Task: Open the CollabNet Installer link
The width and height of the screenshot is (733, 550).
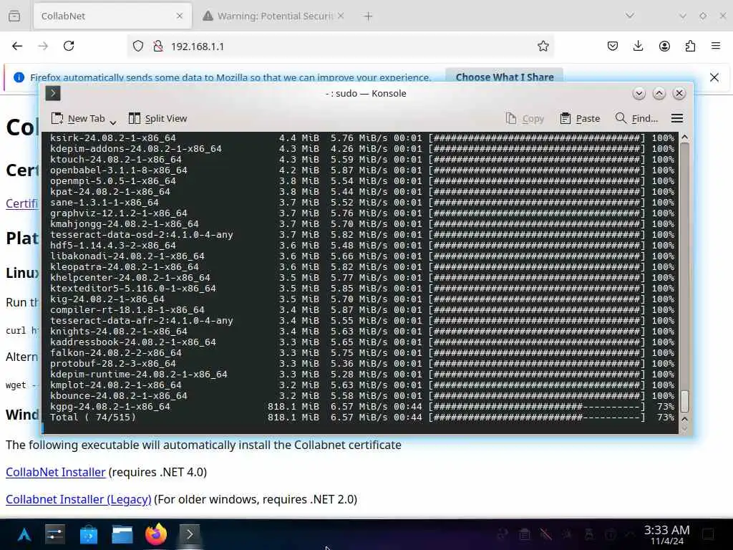Action: click(56, 473)
